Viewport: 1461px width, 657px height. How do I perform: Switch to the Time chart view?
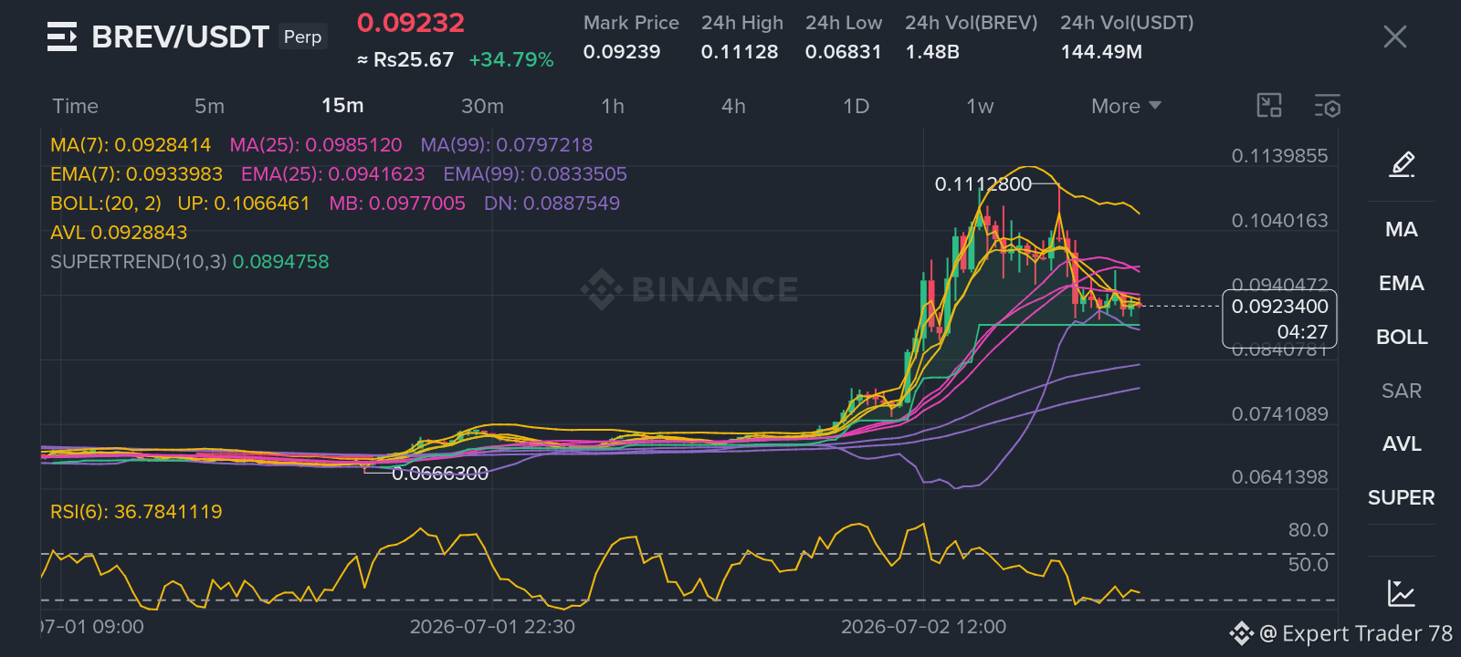(x=75, y=106)
